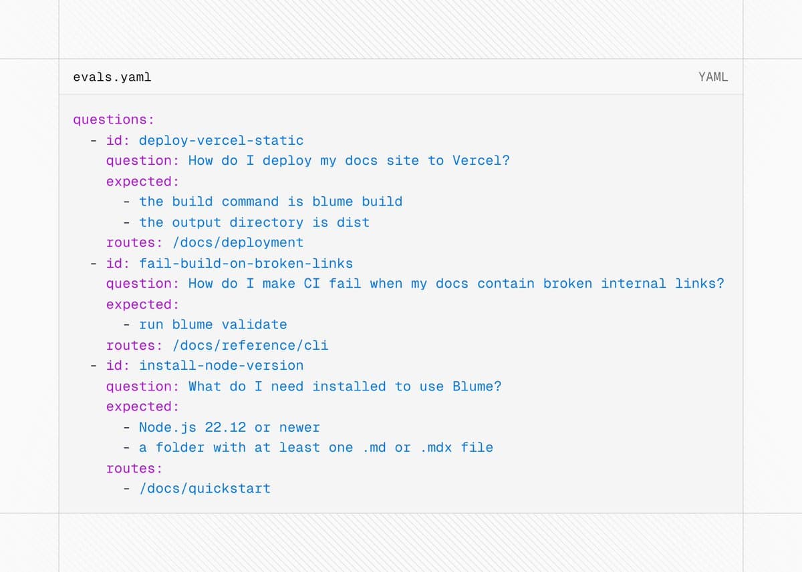Click the install-node-version id value

pos(221,365)
